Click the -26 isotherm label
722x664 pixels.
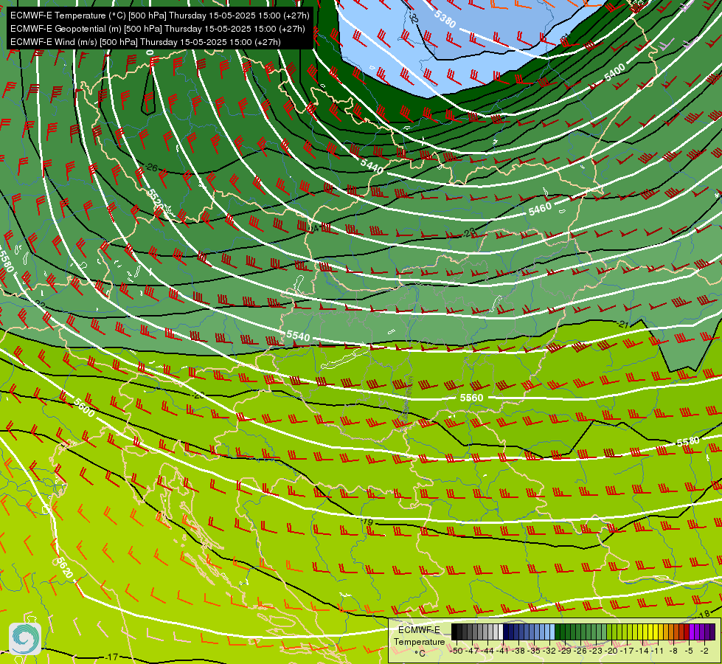[x=151, y=167]
